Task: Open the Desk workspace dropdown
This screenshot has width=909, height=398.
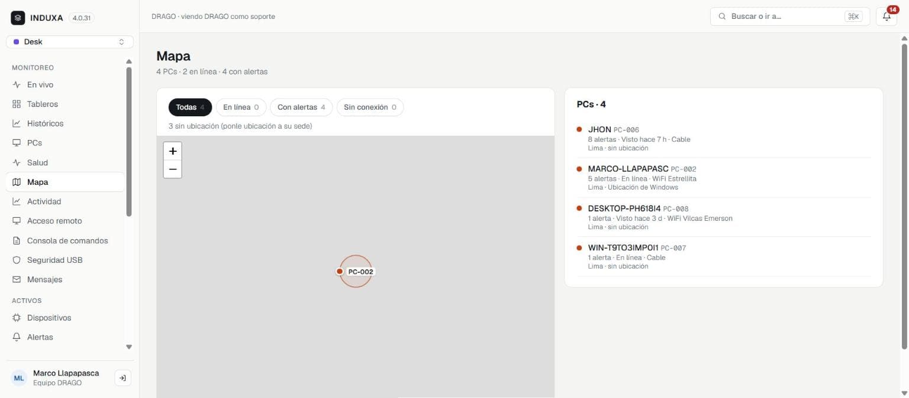Action: [x=70, y=42]
